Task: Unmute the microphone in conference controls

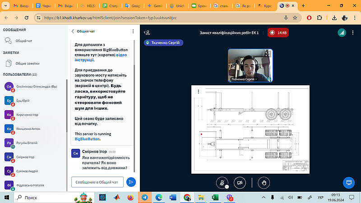Action: [x=222, y=183]
